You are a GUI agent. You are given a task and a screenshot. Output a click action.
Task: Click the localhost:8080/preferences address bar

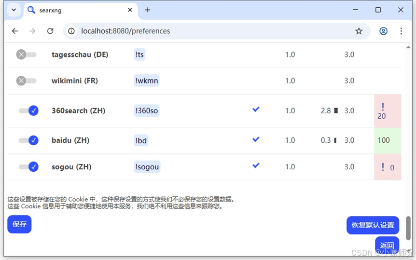coord(217,31)
